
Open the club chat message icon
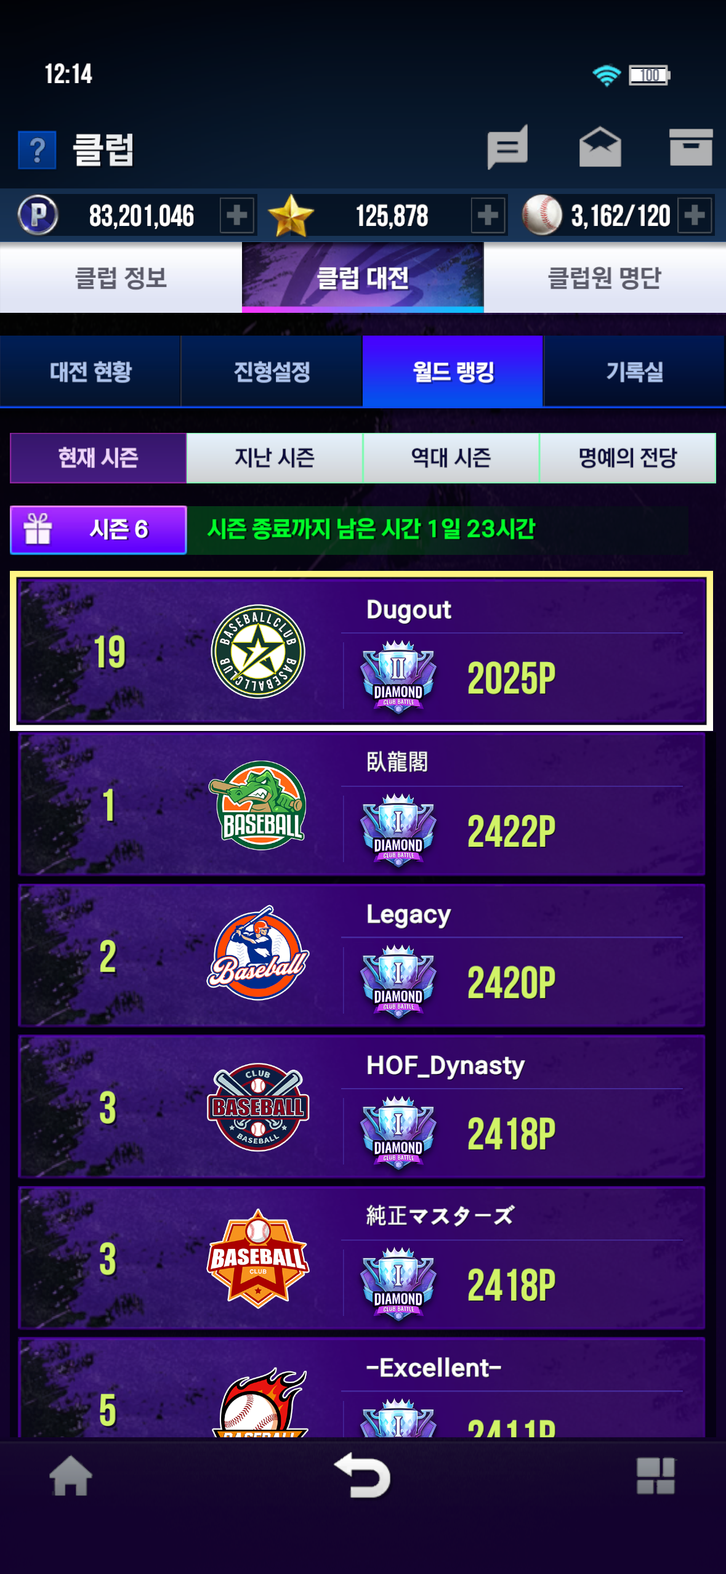pyautogui.click(x=507, y=147)
